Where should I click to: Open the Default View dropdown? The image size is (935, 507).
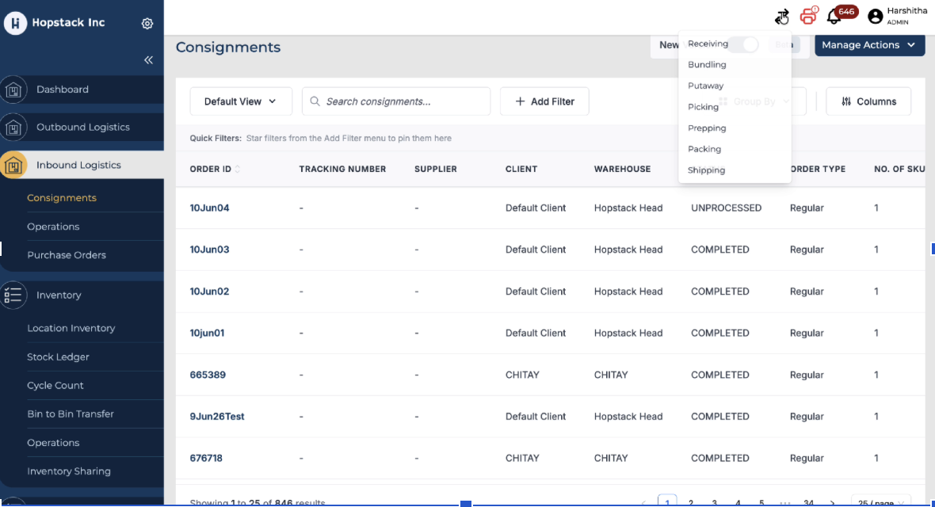pyautogui.click(x=240, y=101)
